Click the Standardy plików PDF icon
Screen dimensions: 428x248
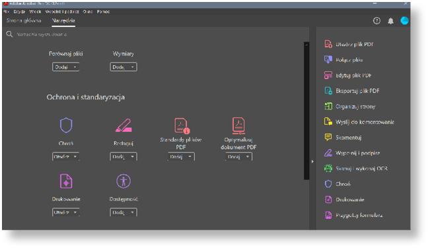click(x=182, y=126)
